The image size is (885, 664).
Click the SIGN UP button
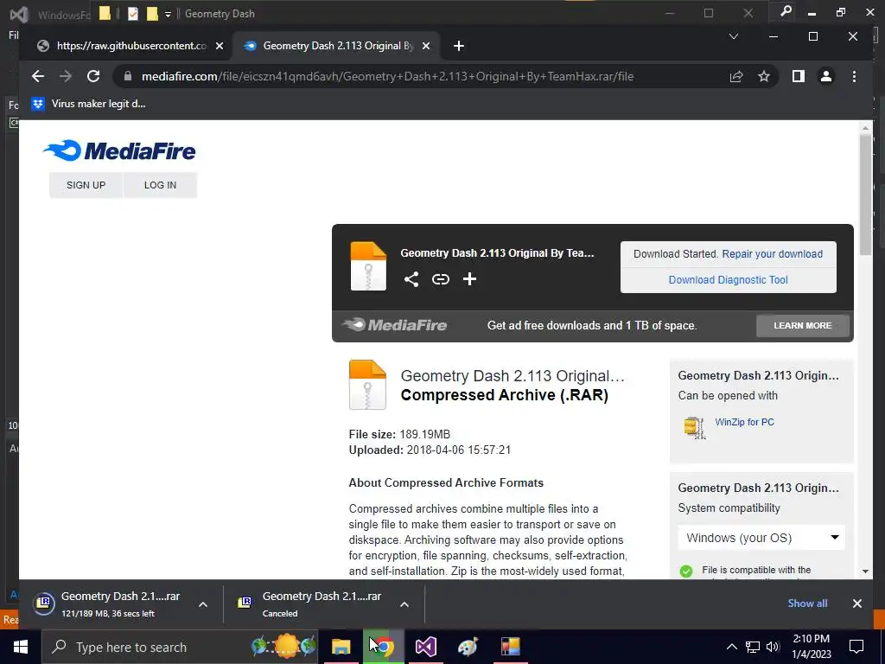pyautogui.click(x=86, y=185)
